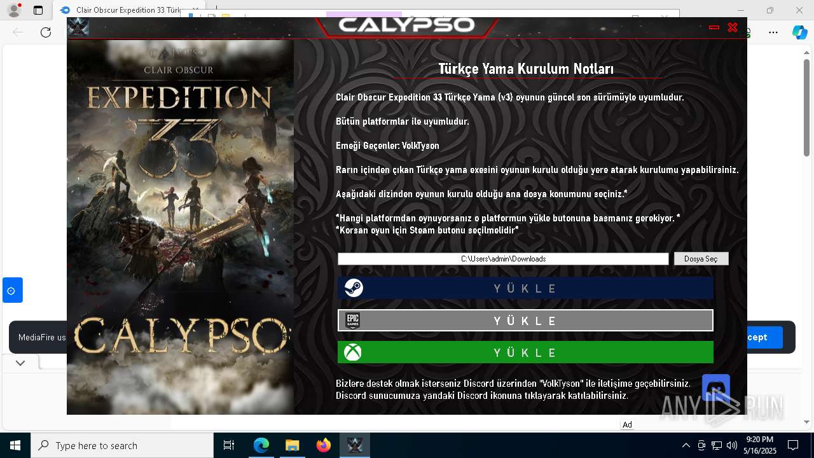This screenshot has width=814, height=458.
Task: Close the Calypso installer with red X
Action: pos(733,27)
